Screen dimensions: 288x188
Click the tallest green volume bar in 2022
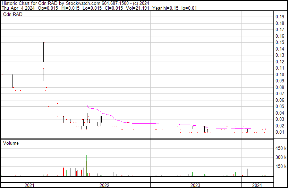[87, 166]
